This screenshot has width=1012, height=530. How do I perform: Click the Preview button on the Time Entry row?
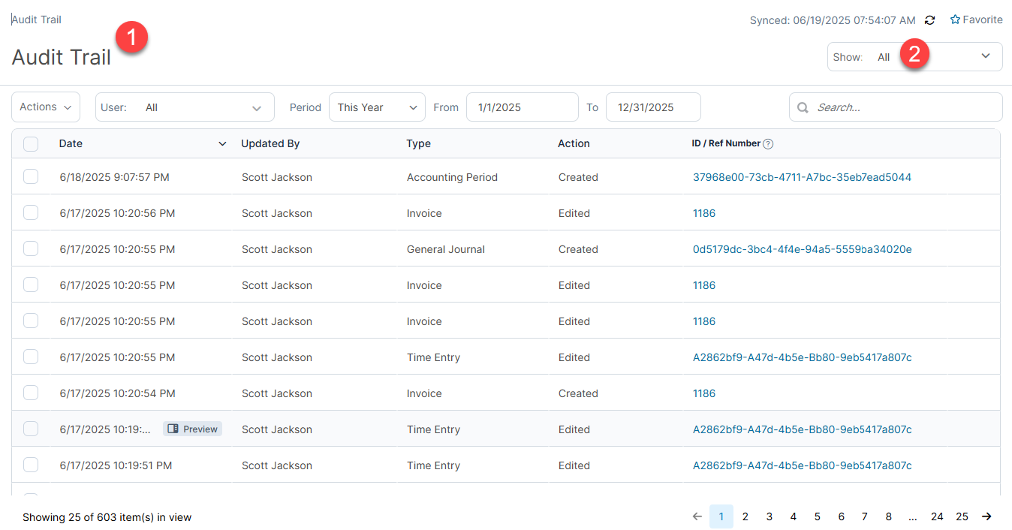pos(192,429)
